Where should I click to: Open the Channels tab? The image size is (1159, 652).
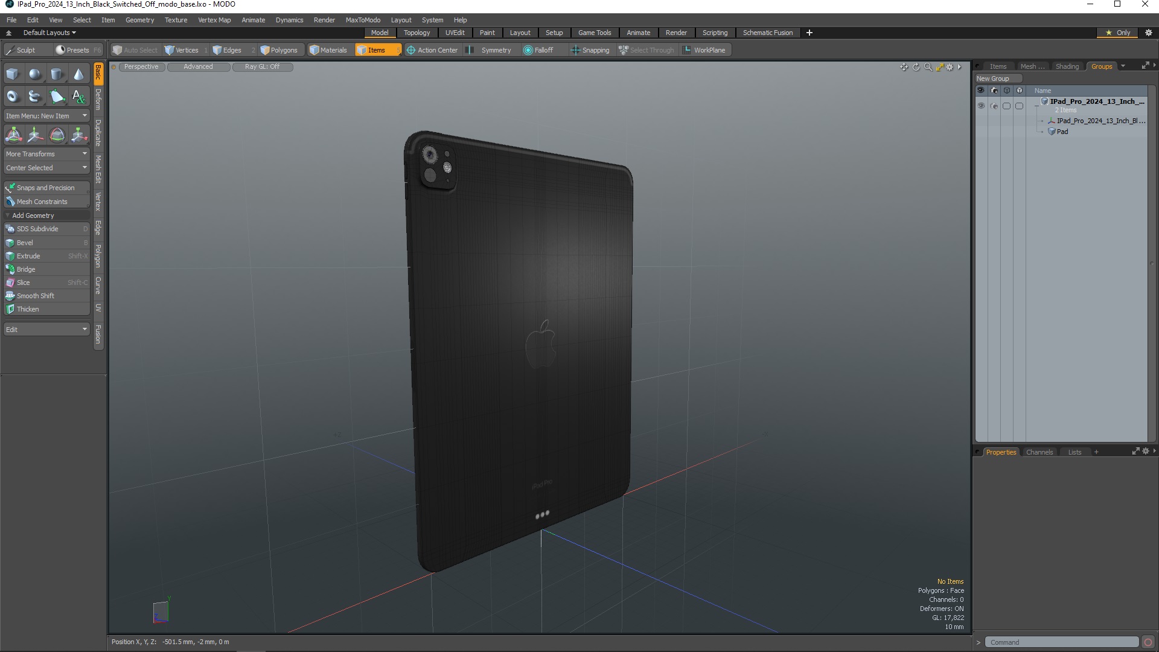click(x=1039, y=452)
